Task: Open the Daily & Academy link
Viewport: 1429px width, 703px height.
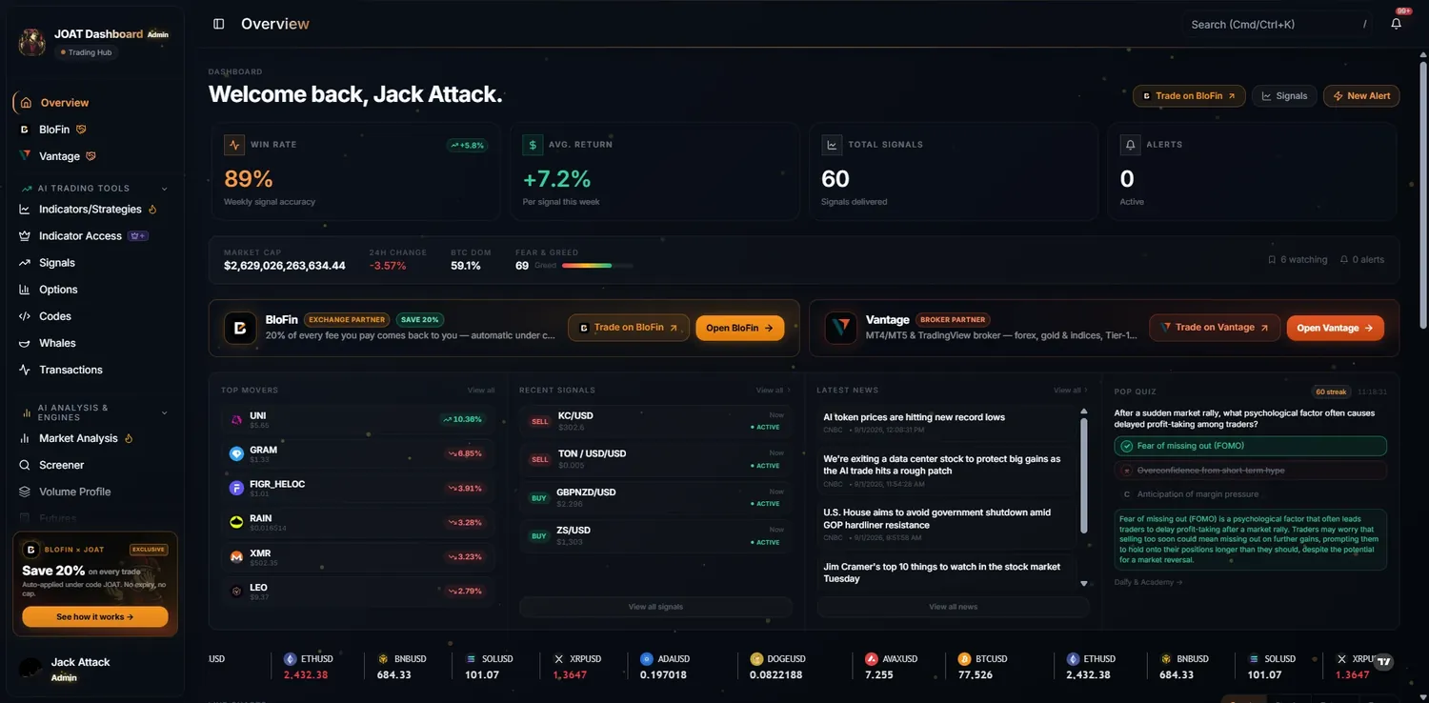Action: coord(1148,582)
